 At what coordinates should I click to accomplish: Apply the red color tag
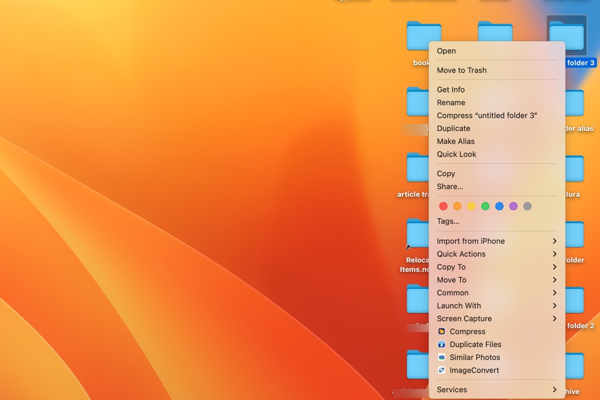(x=443, y=205)
